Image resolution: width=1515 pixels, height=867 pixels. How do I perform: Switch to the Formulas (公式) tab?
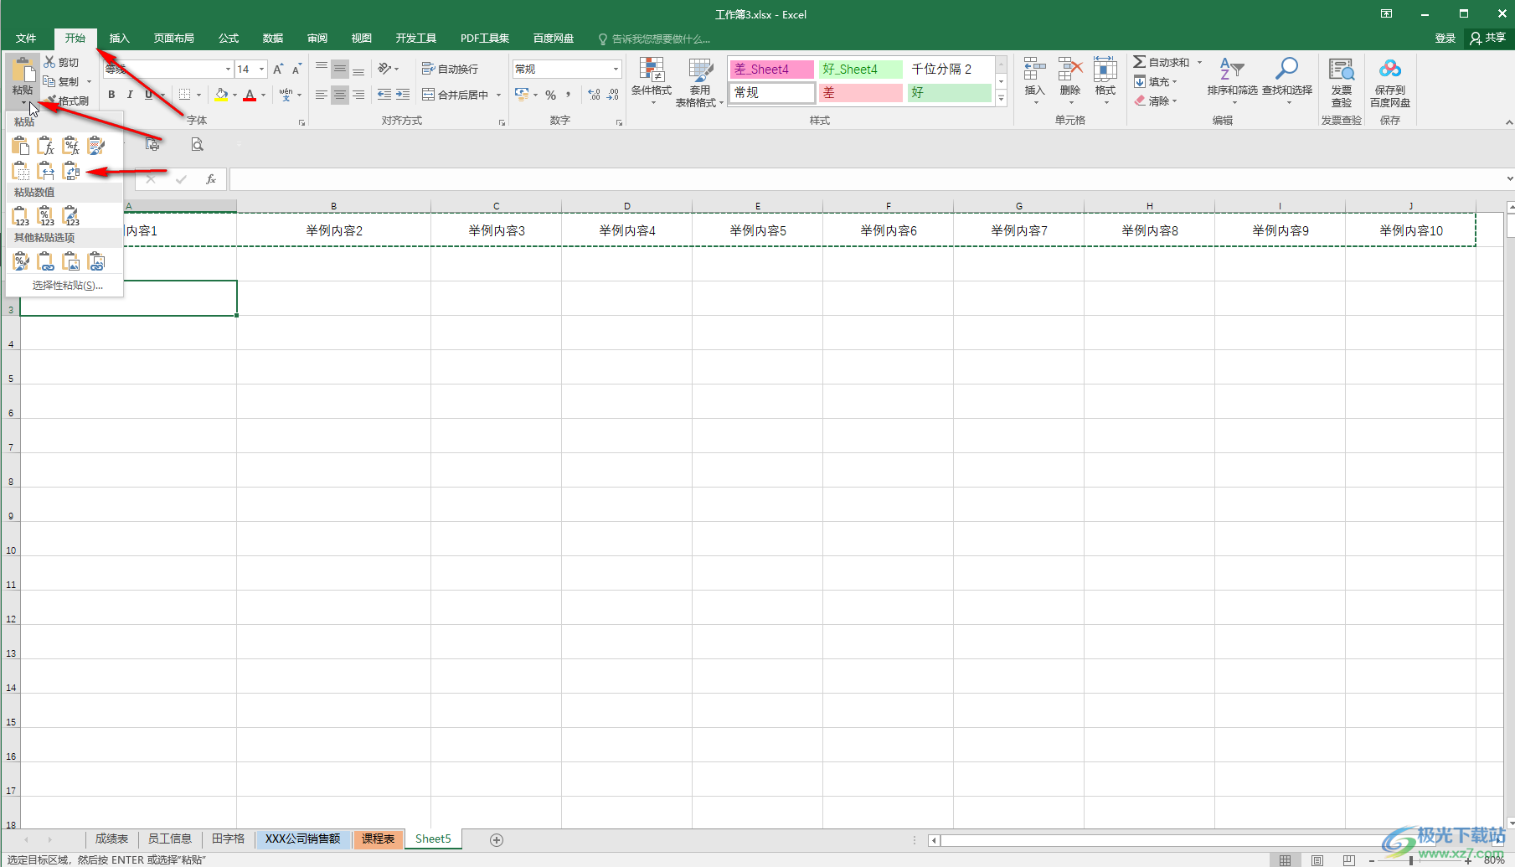tap(229, 38)
